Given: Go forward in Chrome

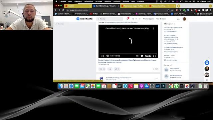Looking at the screenshot, I should 59,10.
